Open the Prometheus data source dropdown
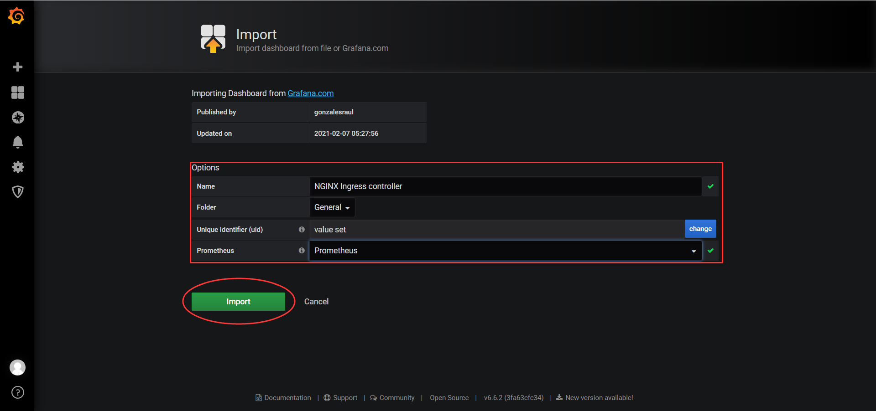The image size is (876, 411). (506, 251)
